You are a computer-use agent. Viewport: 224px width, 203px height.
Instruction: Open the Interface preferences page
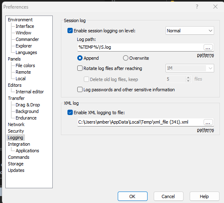[25, 26]
